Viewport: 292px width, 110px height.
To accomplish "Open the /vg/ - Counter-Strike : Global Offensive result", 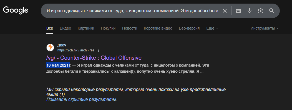I will (94, 58).
